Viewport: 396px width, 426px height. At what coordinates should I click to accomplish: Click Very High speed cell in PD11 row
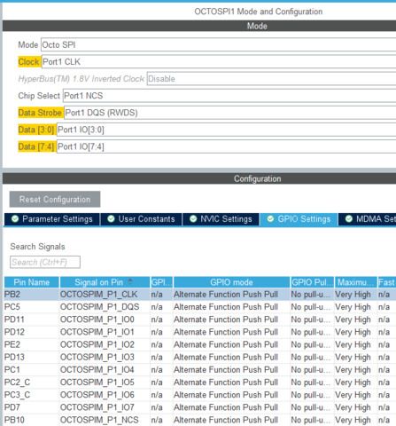tap(356, 319)
